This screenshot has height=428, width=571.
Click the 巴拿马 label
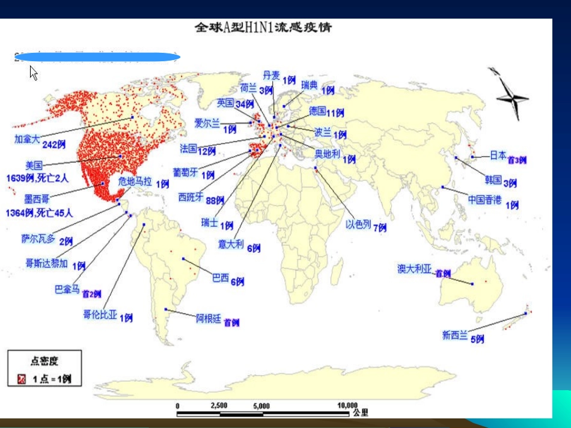pos(67,289)
